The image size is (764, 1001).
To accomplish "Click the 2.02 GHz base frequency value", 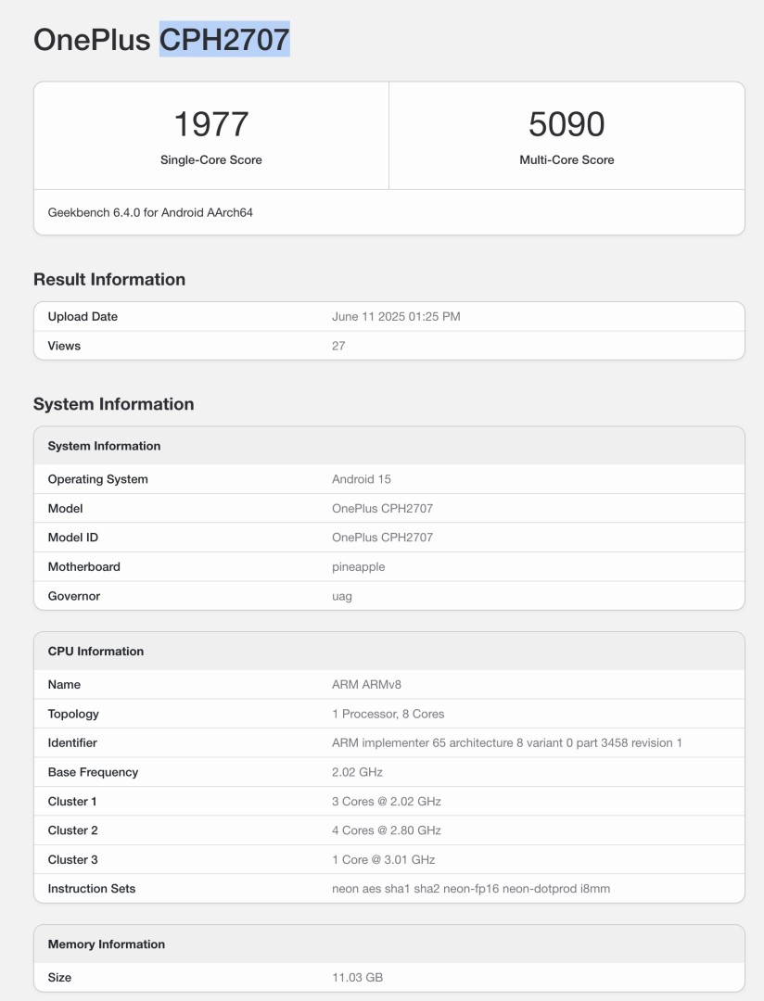I will point(357,772).
